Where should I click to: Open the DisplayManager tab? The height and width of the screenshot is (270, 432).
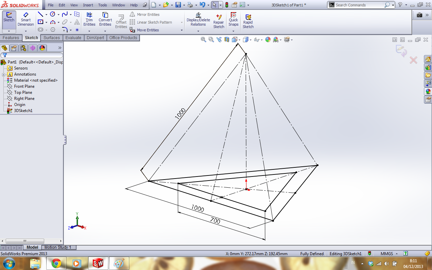42,48
